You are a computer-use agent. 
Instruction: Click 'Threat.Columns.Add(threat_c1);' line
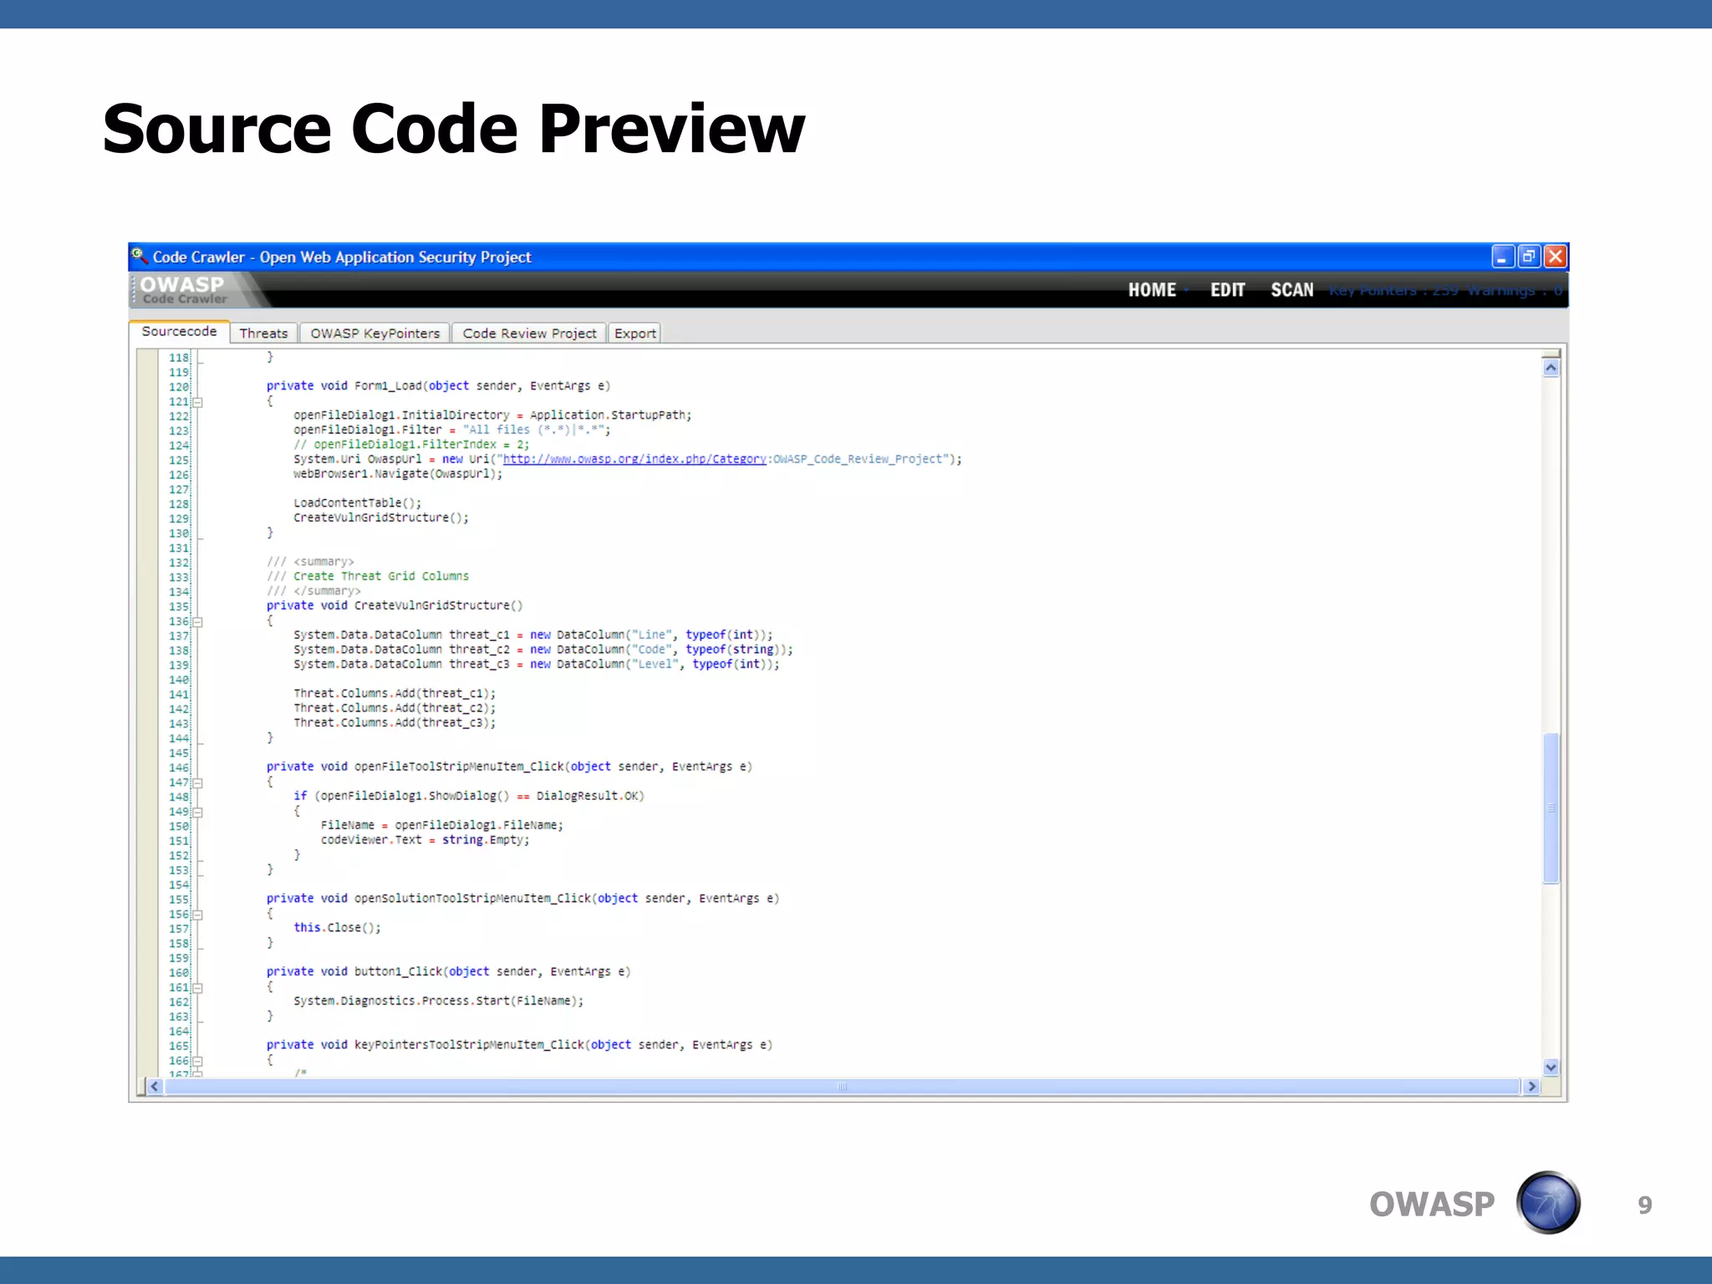click(395, 693)
